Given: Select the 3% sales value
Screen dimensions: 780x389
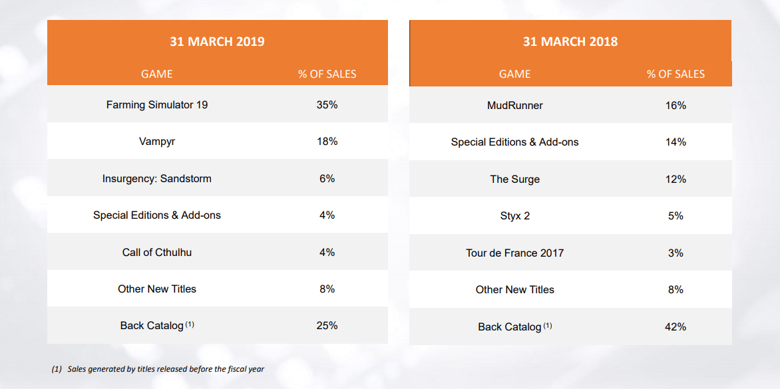Looking at the screenshot, I should [x=676, y=253].
